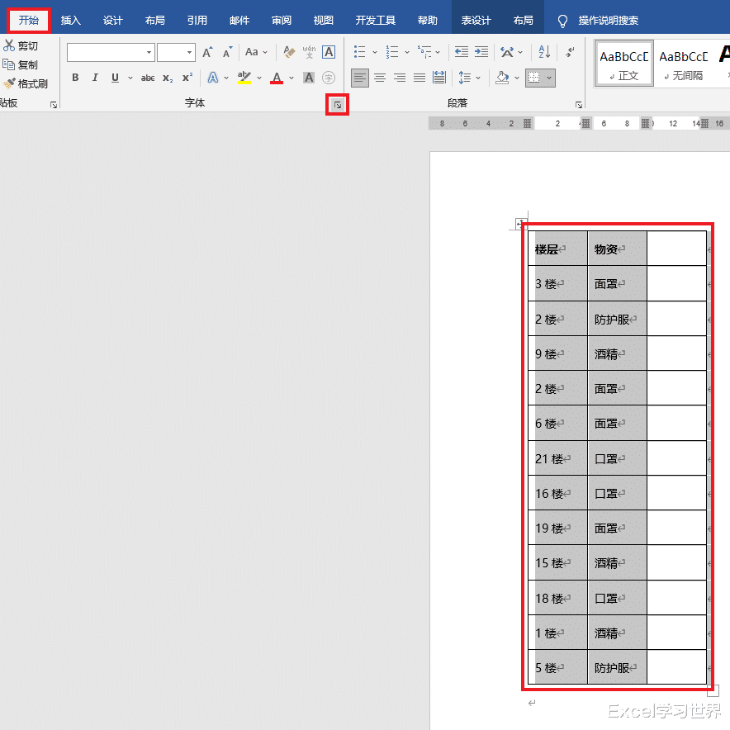Click the Copy (复制) icon
Screen dimensions: 730x730
[x=9, y=64]
